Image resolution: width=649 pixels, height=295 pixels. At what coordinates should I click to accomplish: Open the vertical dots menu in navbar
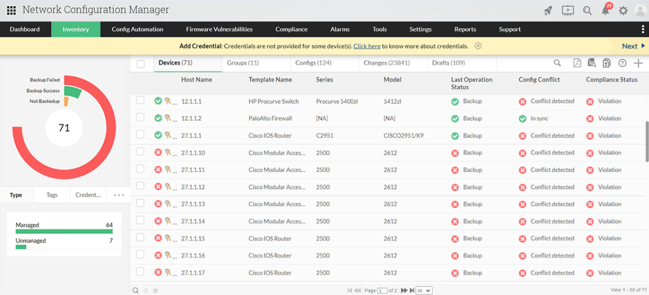(x=643, y=29)
